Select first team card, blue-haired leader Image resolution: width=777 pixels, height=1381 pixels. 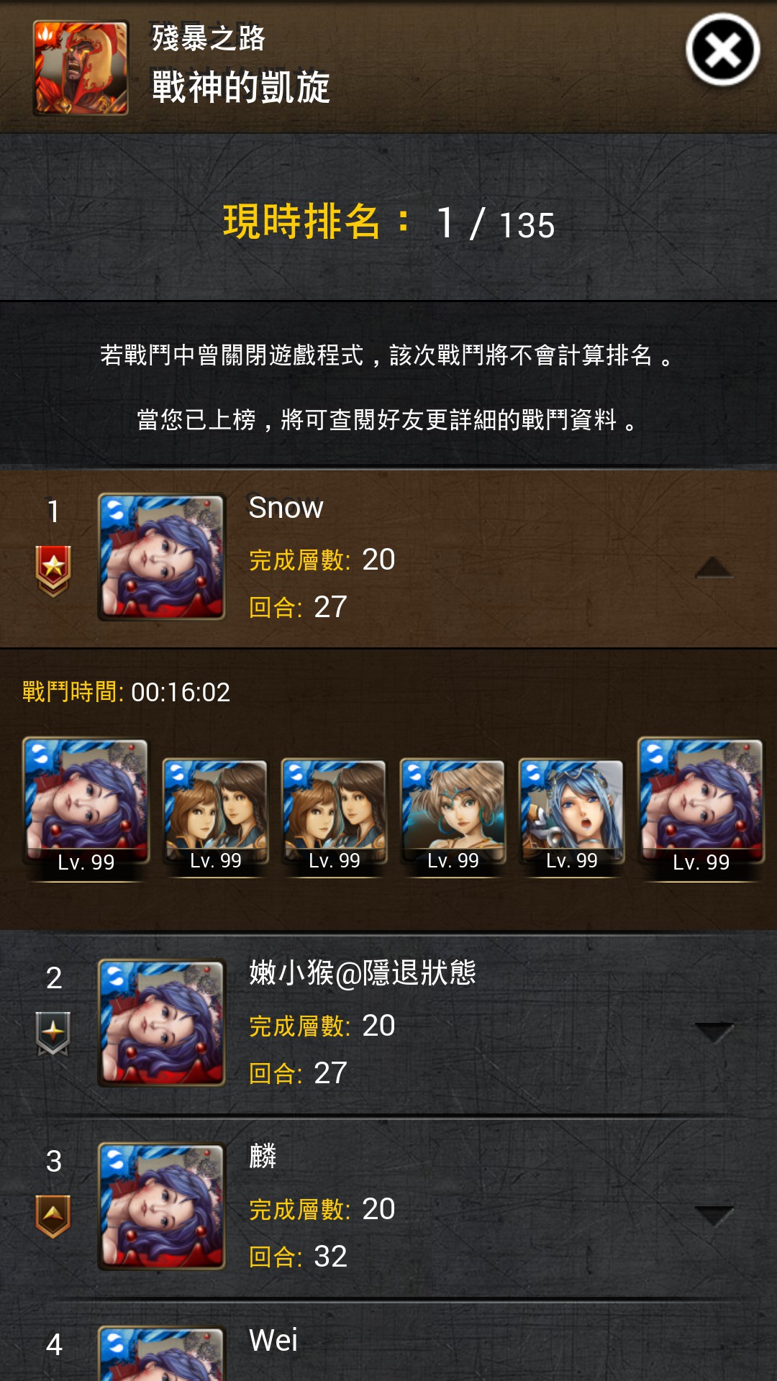pyautogui.click(x=86, y=807)
